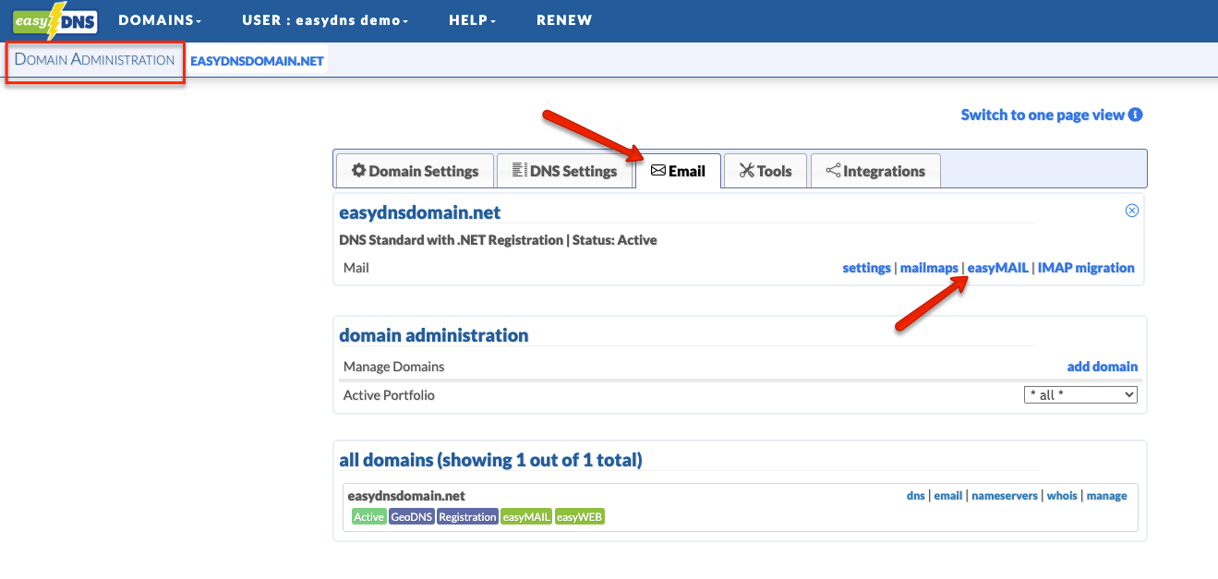Click the easyMAIL badge
Screen dimensions: 1218x579
click(x=526, y=517)
